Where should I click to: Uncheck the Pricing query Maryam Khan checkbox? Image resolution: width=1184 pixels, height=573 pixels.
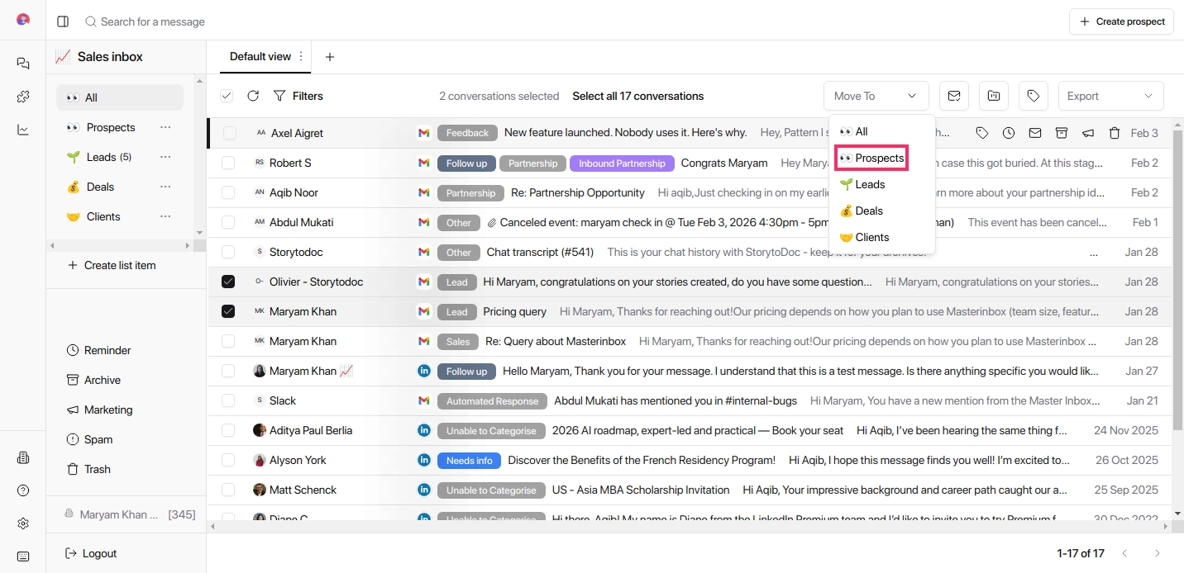point(228,311)
